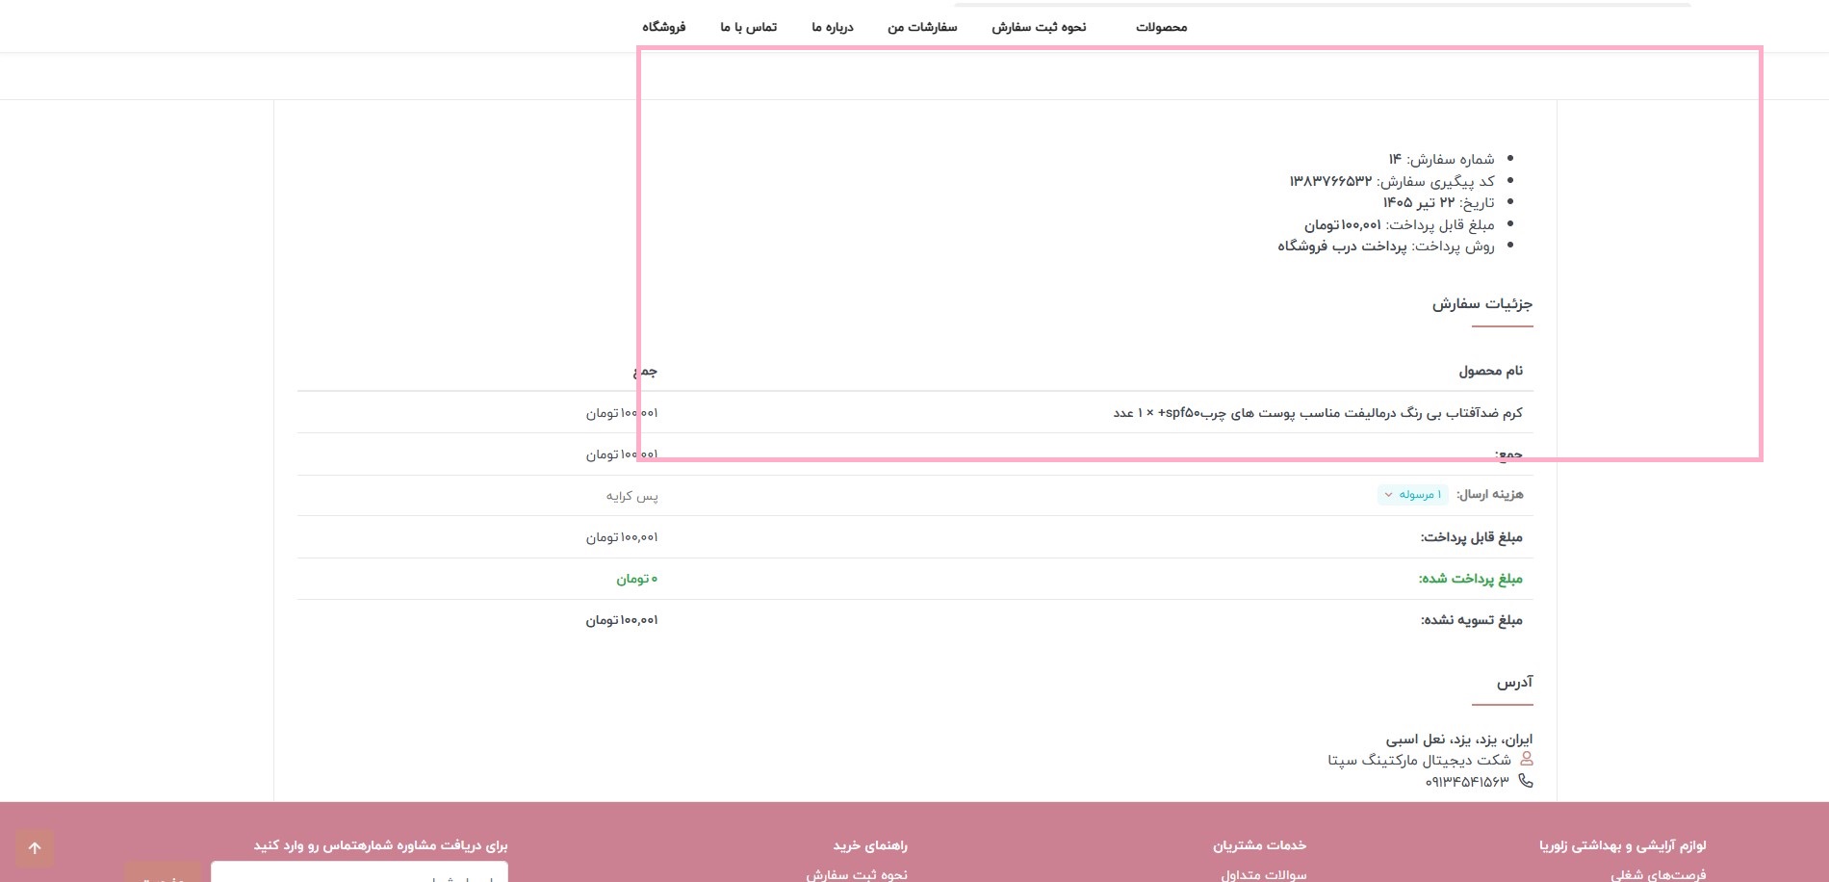Click the sunscreen product name row
The width and height of the screenshot is (1829, 882).
tap(1318, 412)
